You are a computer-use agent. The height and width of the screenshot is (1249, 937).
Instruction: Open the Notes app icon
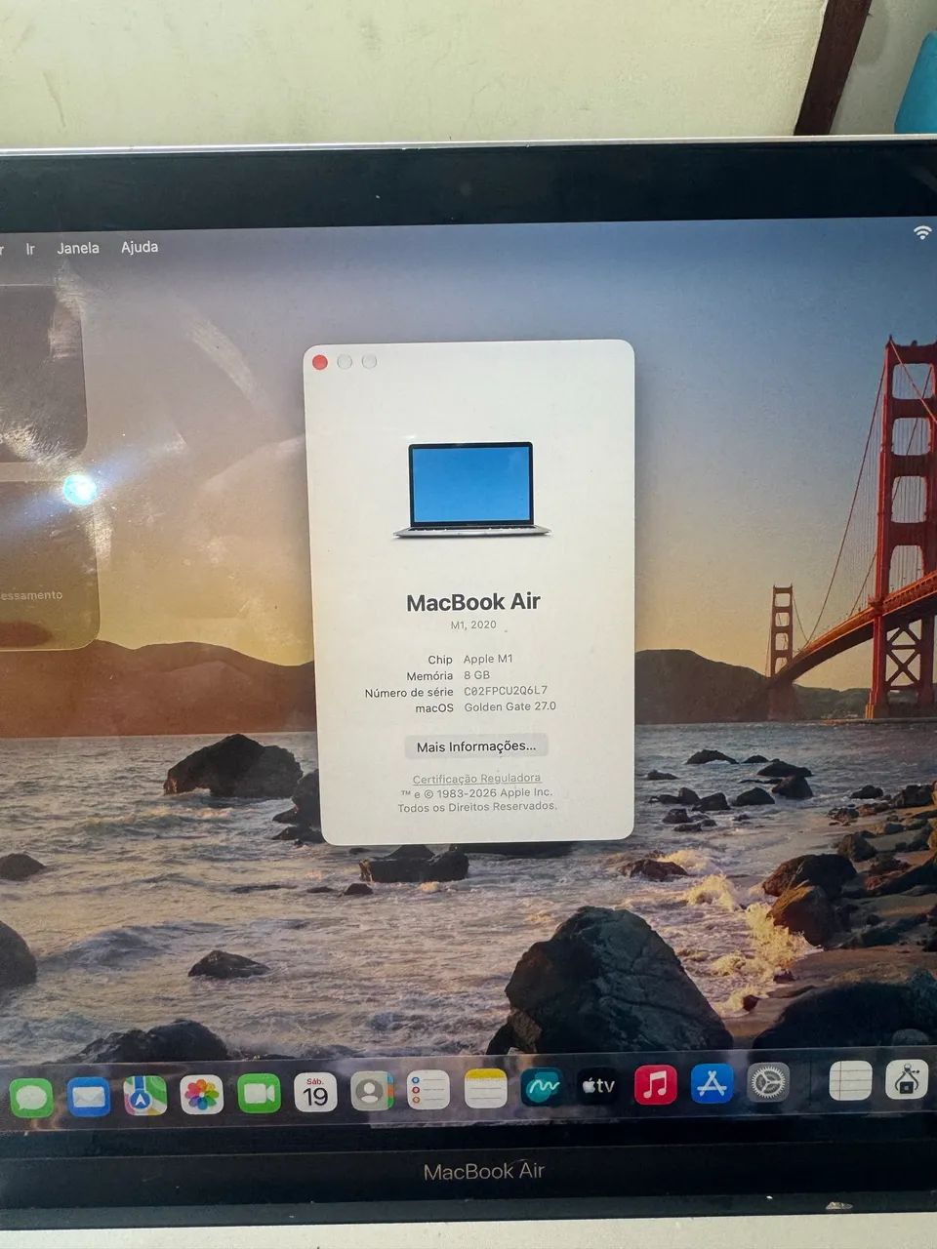click(x=485, y=1089)
